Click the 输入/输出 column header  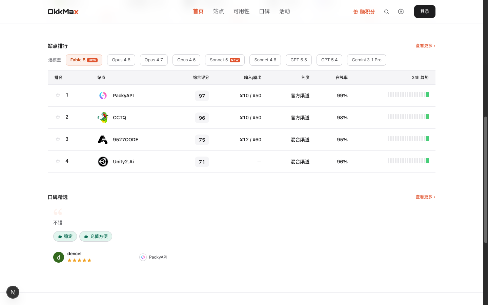coord(253,78)
